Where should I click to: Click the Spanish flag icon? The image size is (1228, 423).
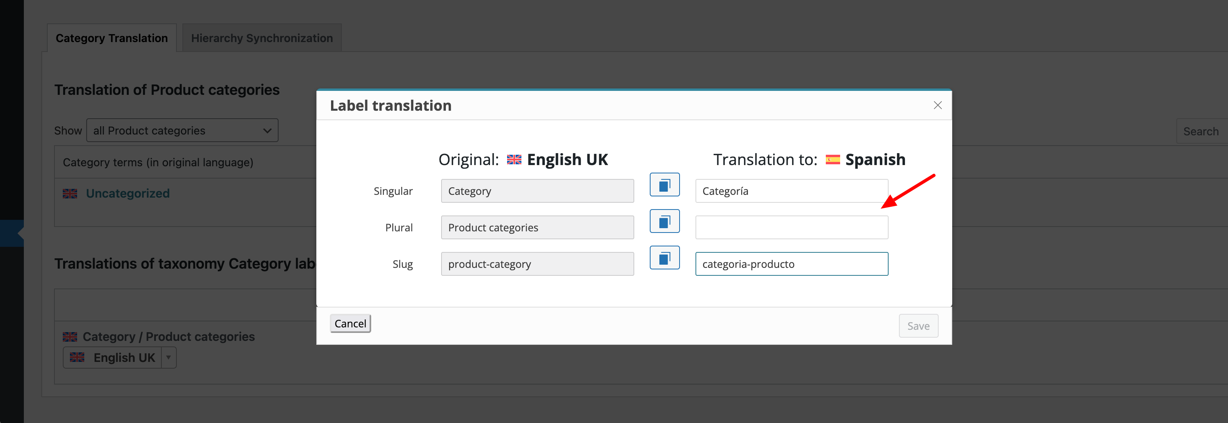click(x=832, y=160)
